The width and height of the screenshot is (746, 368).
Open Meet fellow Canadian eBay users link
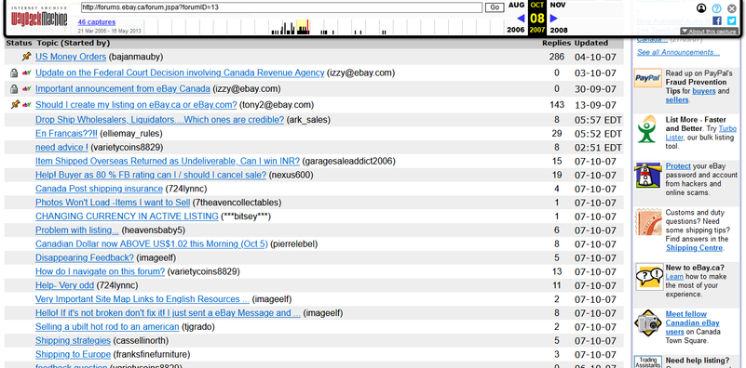pyautogui.click(x=692, y=322)
